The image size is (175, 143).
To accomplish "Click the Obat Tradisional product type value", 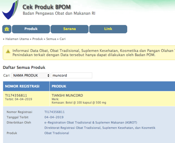I will [57, 133].
